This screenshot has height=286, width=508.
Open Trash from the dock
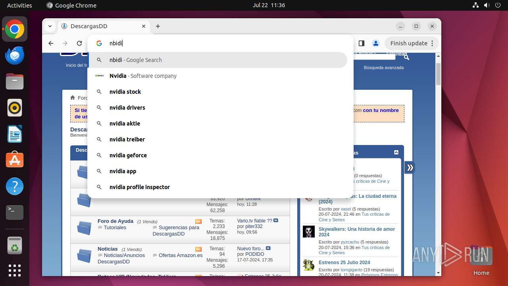click(x=15, y=245)
